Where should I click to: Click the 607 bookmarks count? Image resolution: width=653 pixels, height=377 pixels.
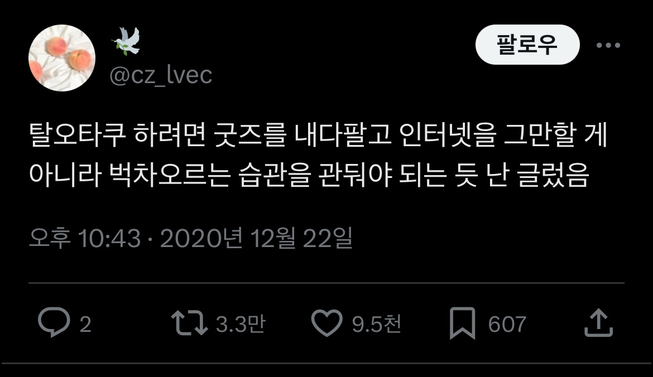[507, 324]
